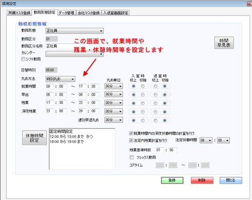This screenshot has width=252, height=200.
Task: Toggle 就業時間内の深夜労働時間の計算を行う checkbox
Action: (131, 133)
